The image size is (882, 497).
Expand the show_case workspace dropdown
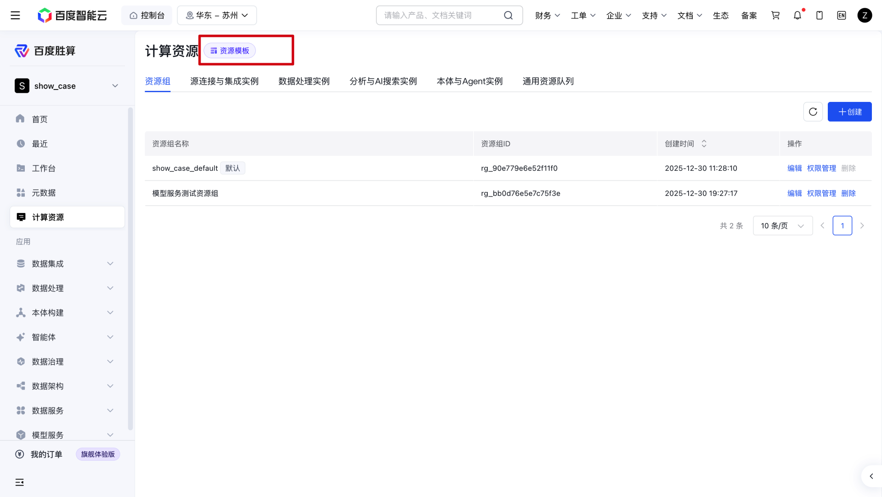tap(67, 86)
